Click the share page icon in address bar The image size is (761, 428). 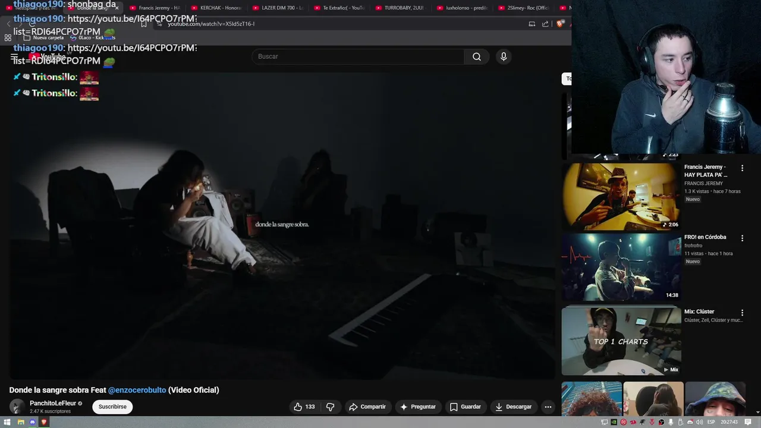(x=545, y=24)
